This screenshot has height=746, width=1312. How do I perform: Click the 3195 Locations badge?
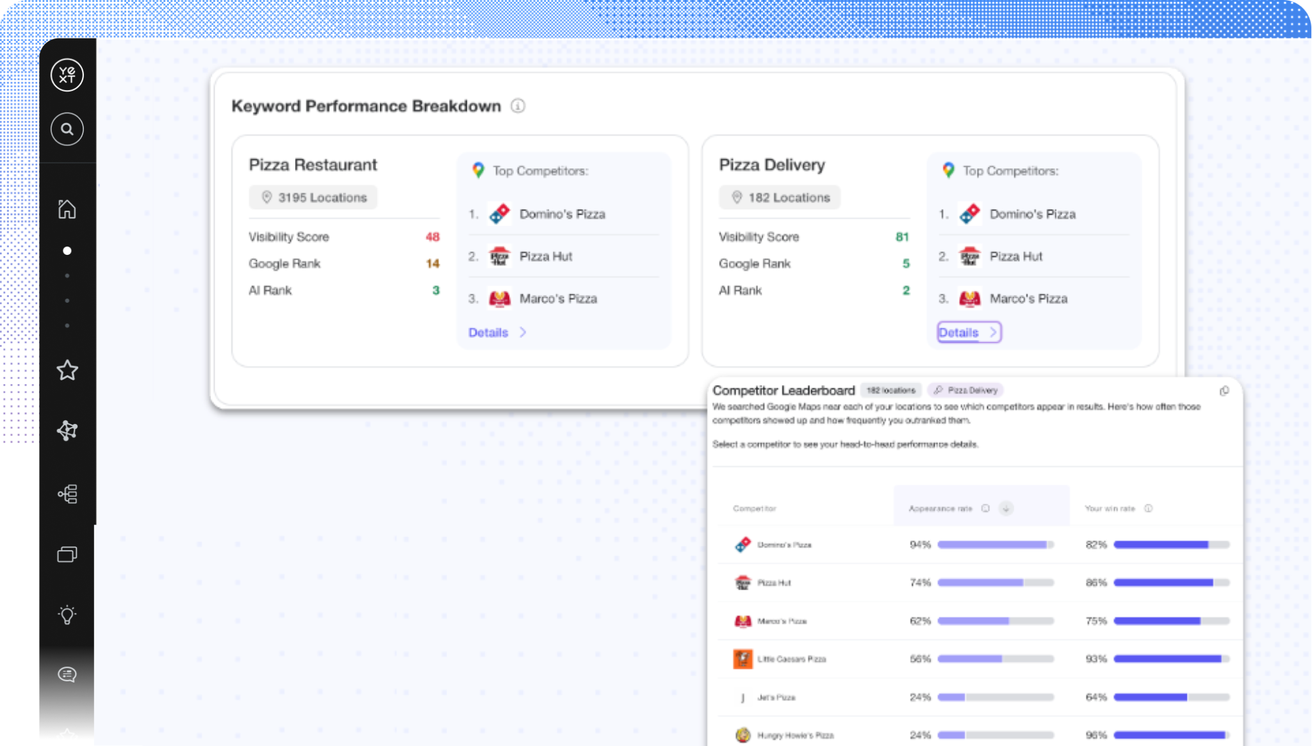[x=313, y=197]
